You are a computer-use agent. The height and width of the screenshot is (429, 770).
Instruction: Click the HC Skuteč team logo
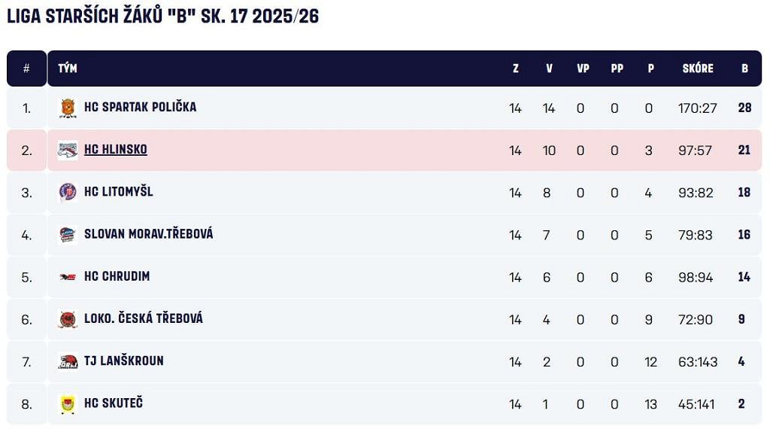pos(68,403)
